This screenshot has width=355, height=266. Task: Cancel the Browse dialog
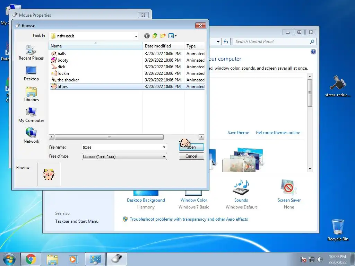coord(191,156)
